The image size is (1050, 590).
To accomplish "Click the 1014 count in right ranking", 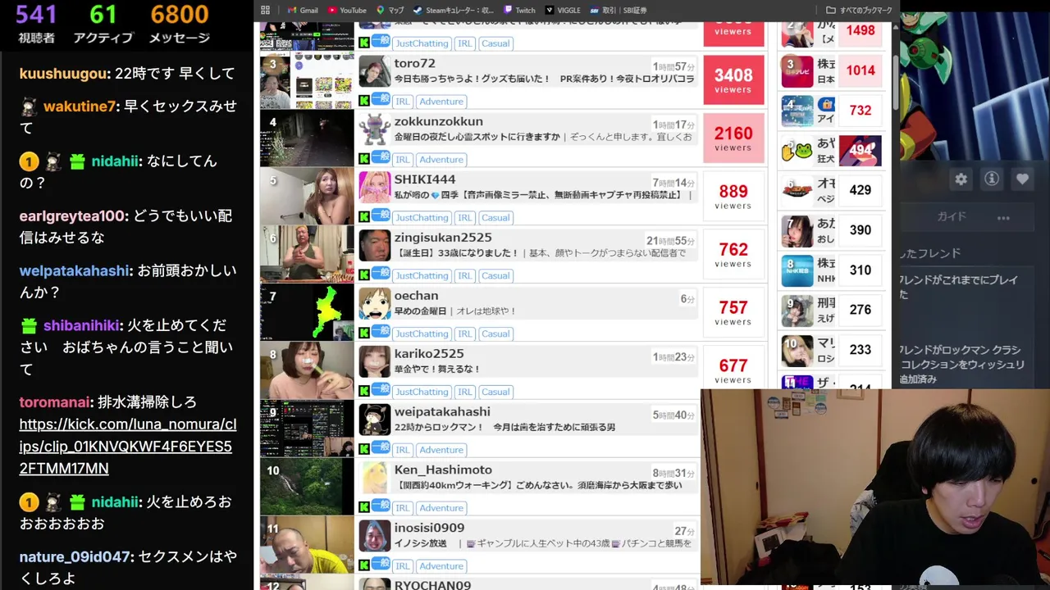I will click(861, 70).
